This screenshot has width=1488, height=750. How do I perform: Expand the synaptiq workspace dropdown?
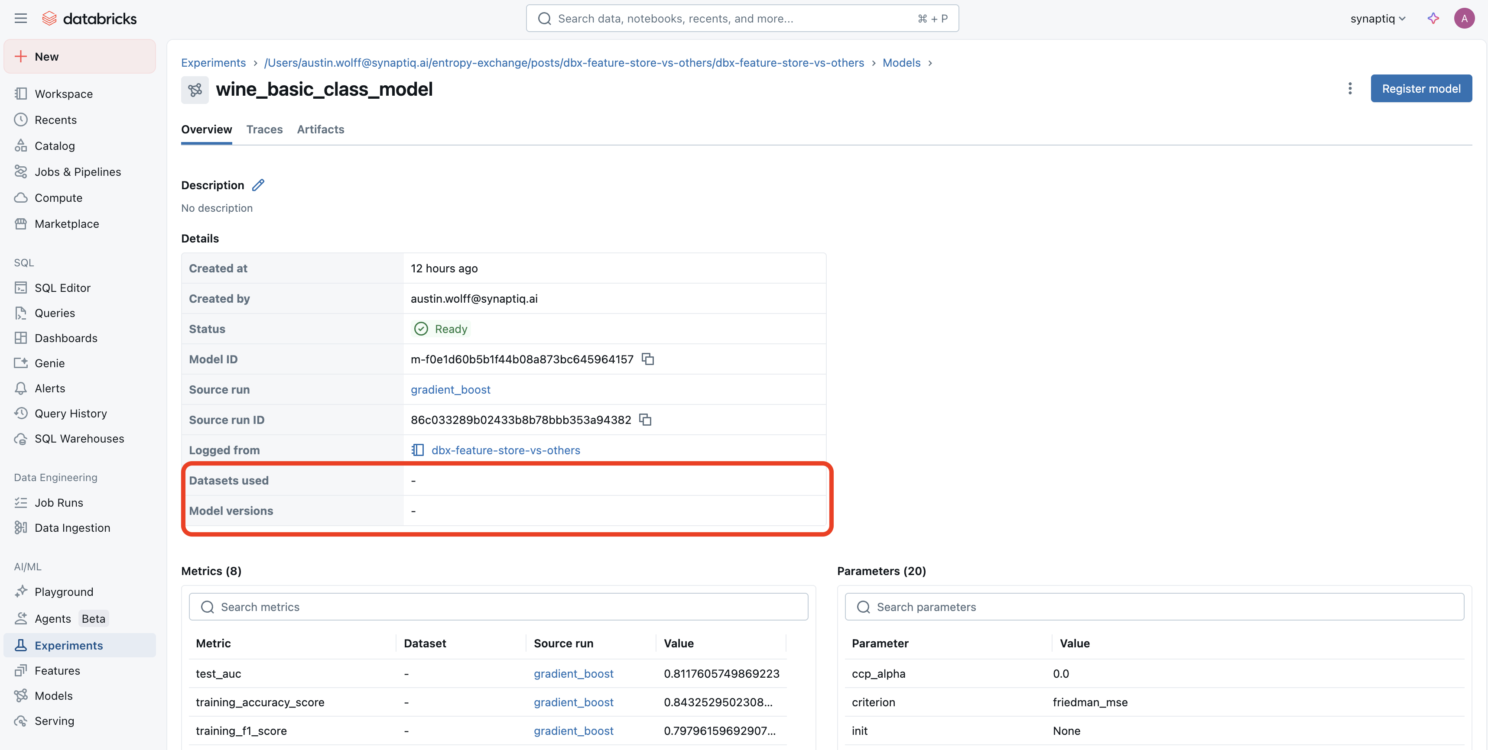(1378, 19)
